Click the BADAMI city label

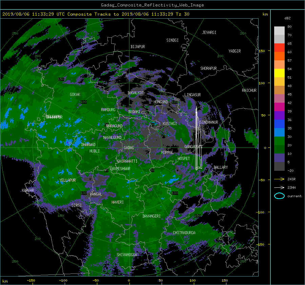[134, 112]
